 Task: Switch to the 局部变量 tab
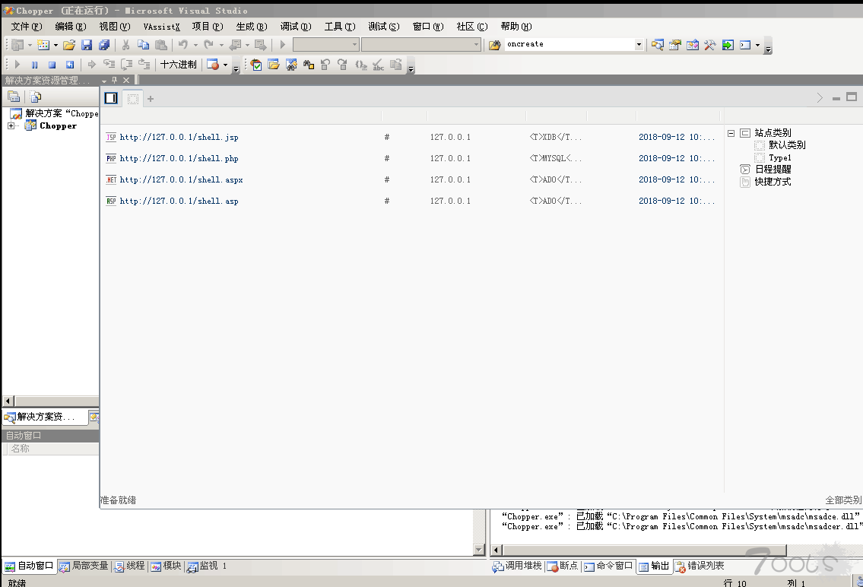(x=84, y=566)
